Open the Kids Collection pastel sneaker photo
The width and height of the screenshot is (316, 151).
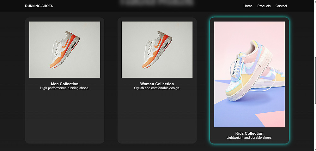tap(249, 74)
